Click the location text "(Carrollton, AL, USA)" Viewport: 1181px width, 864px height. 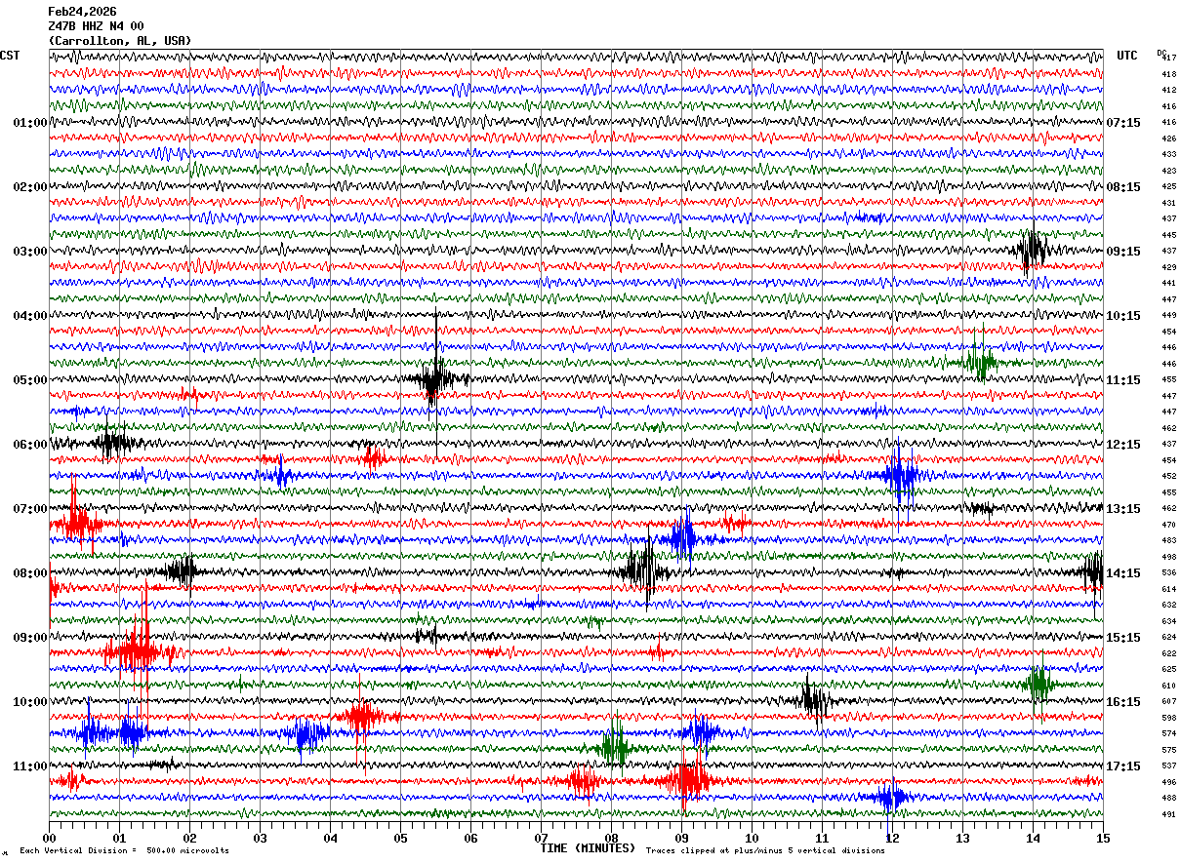tap(120, 41)
